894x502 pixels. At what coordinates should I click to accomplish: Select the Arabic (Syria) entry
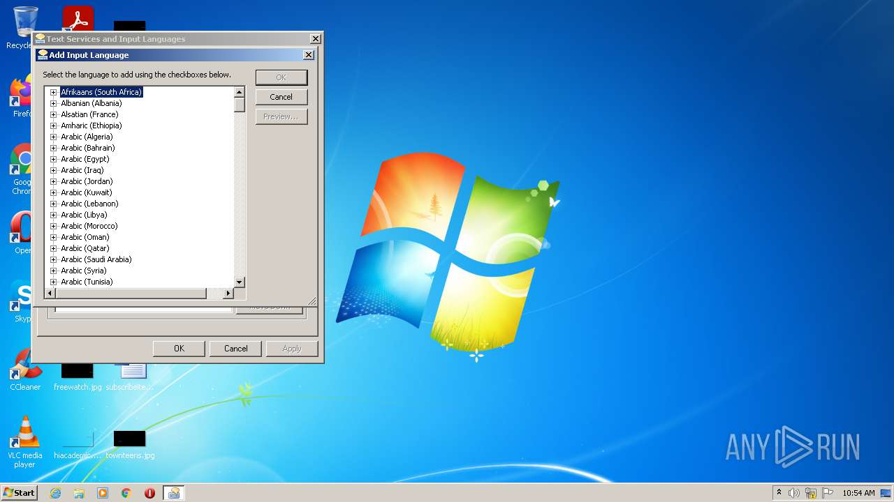[x=84, y=271]
